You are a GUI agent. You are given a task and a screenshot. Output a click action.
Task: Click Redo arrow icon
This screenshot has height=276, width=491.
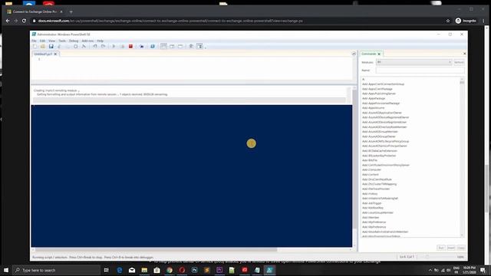(x=103, y=46)
